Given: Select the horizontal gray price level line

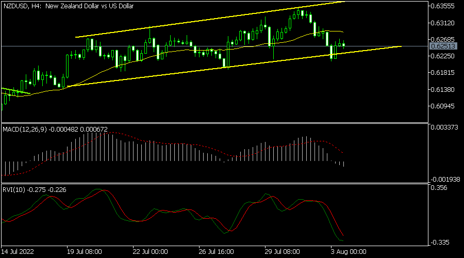Looking at the screenshot, I should point(214,46).
